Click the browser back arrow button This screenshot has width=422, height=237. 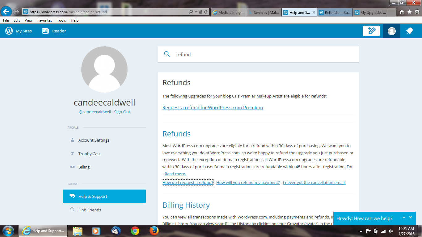click(x=6, y=12)
